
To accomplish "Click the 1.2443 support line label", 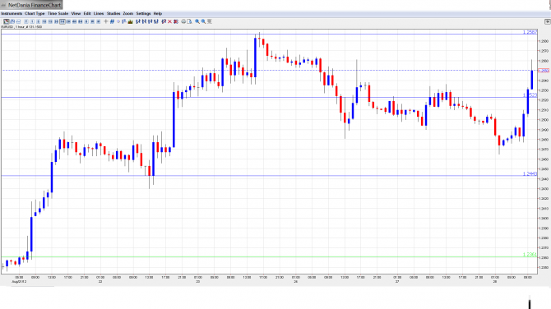I will 530,174.
